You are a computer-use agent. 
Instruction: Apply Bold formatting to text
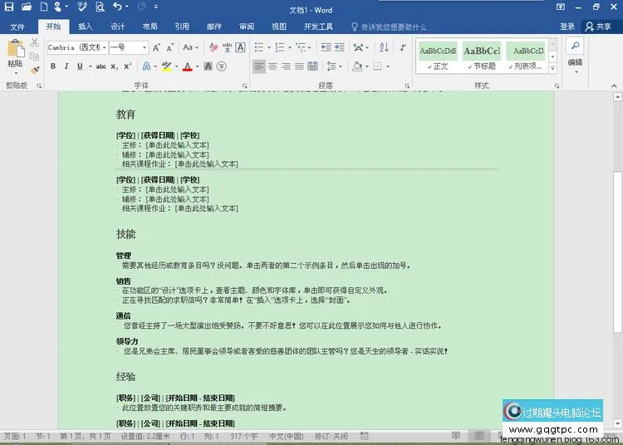pyautogui.click(x=53, y=66)
